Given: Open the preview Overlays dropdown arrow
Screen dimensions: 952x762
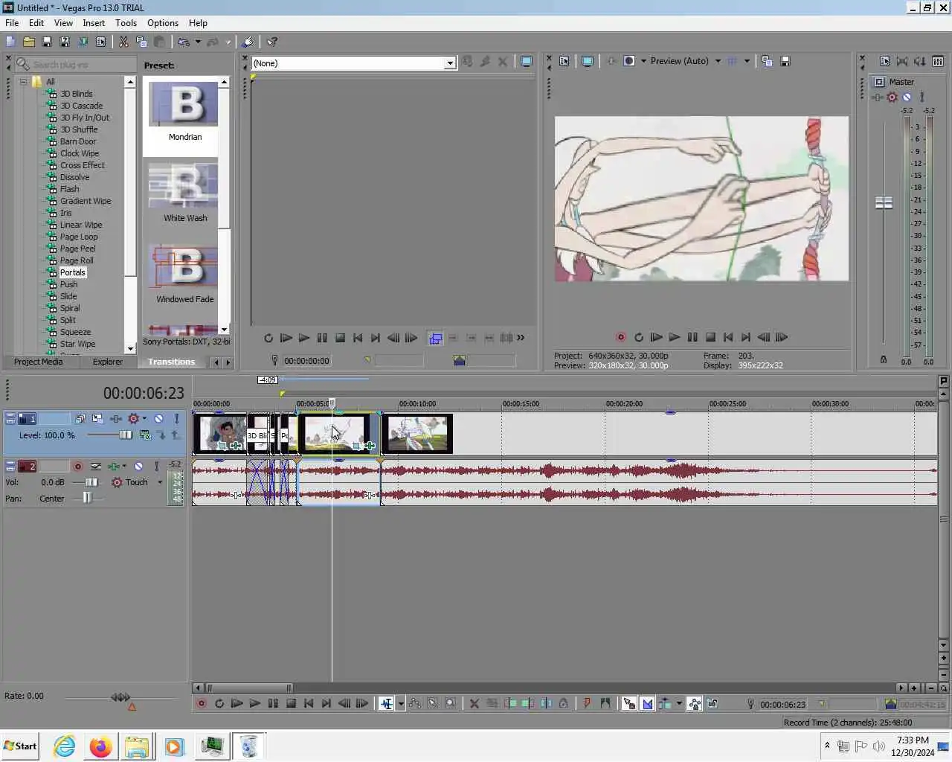Looking at the screenshot, I should 747,61.
